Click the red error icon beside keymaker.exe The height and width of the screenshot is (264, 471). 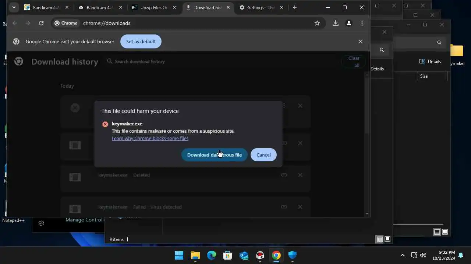105,124
